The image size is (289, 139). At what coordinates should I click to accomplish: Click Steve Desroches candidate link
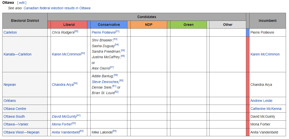click(x=105, y=82)
